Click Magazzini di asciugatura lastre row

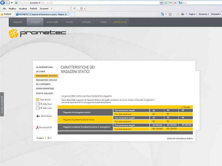tap(85, 112)
